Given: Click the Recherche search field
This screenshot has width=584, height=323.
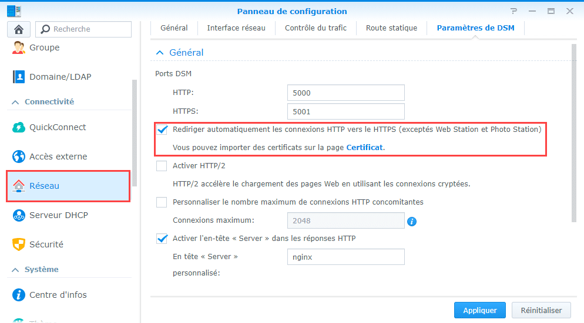Looking at the screenshot, I should tap(88, 29).
